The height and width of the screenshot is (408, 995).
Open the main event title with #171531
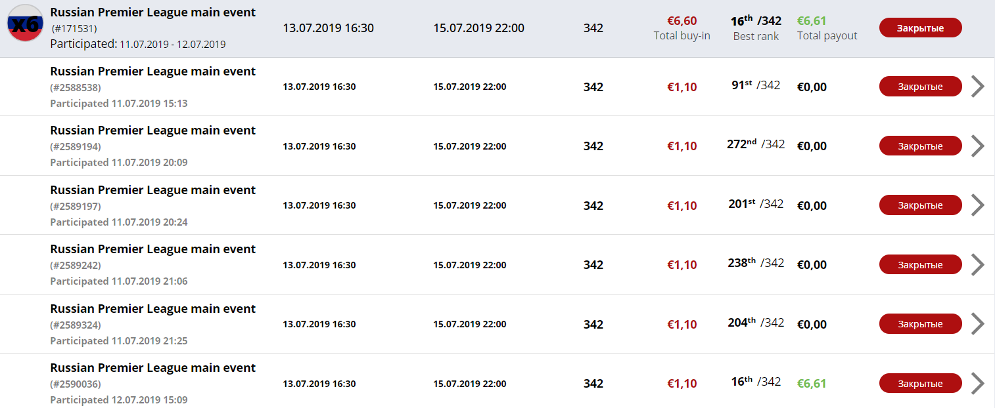[153, 12]
